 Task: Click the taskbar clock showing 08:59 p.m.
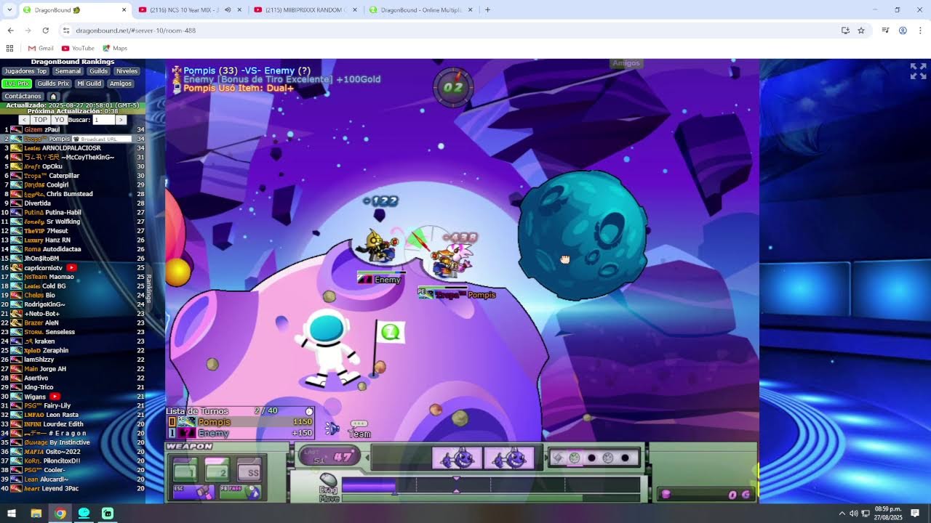pos(888,514)
